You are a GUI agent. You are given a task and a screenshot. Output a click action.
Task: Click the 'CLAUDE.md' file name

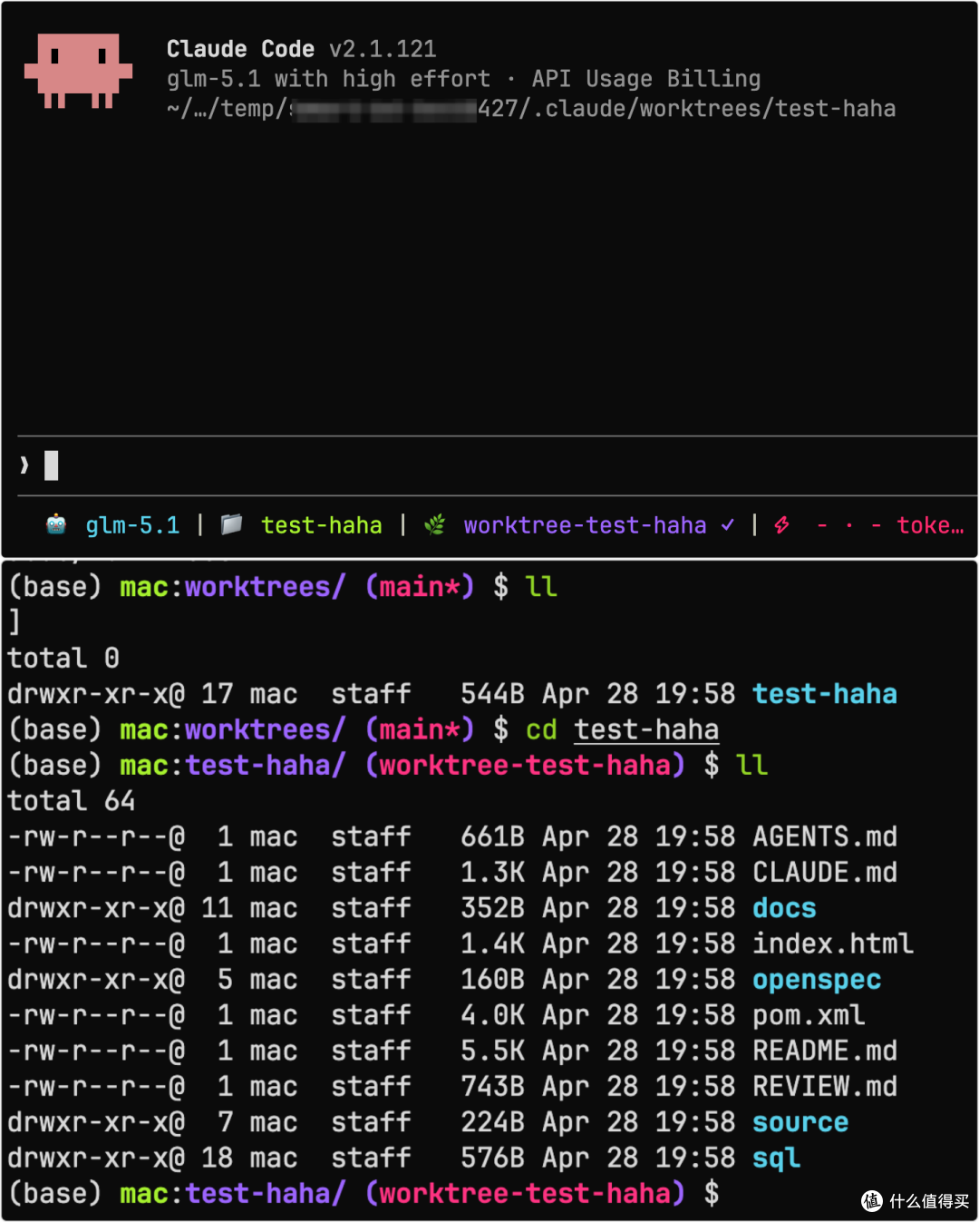point(825,873)
